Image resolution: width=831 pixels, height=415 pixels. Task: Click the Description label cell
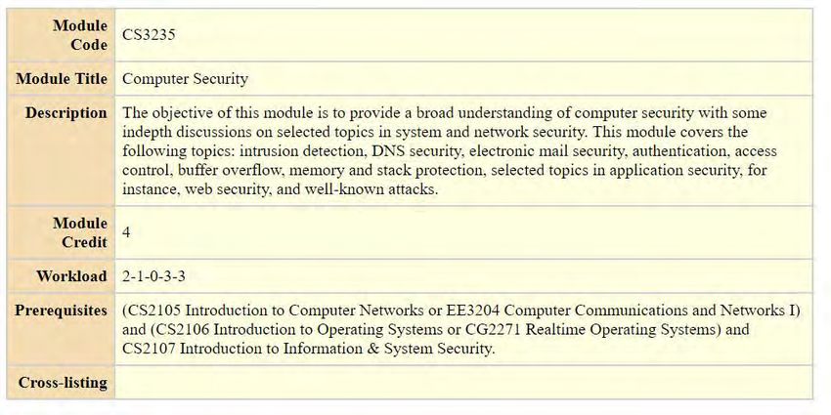click(x=61, y=150)
